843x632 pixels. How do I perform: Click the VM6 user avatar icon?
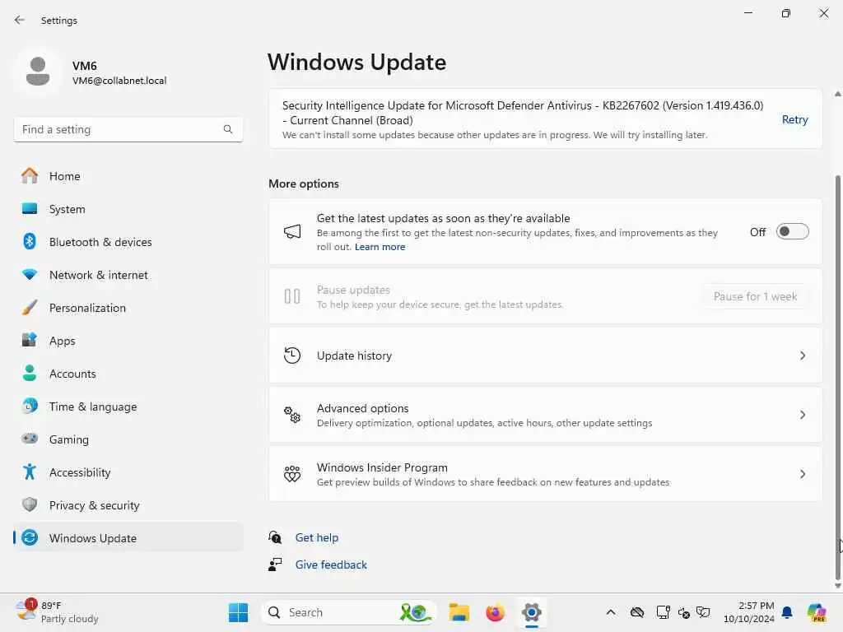(x=38, y=72)
